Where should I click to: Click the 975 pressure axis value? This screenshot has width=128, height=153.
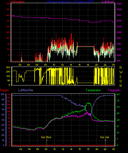point(119,61)
